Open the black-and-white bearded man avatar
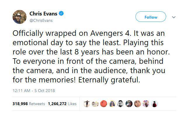The height and width of the screenshot is (113, 188). coord(121,104)
